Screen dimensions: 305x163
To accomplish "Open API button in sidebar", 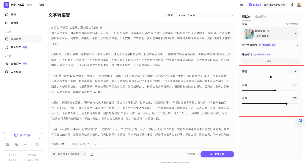I will 25,145.
